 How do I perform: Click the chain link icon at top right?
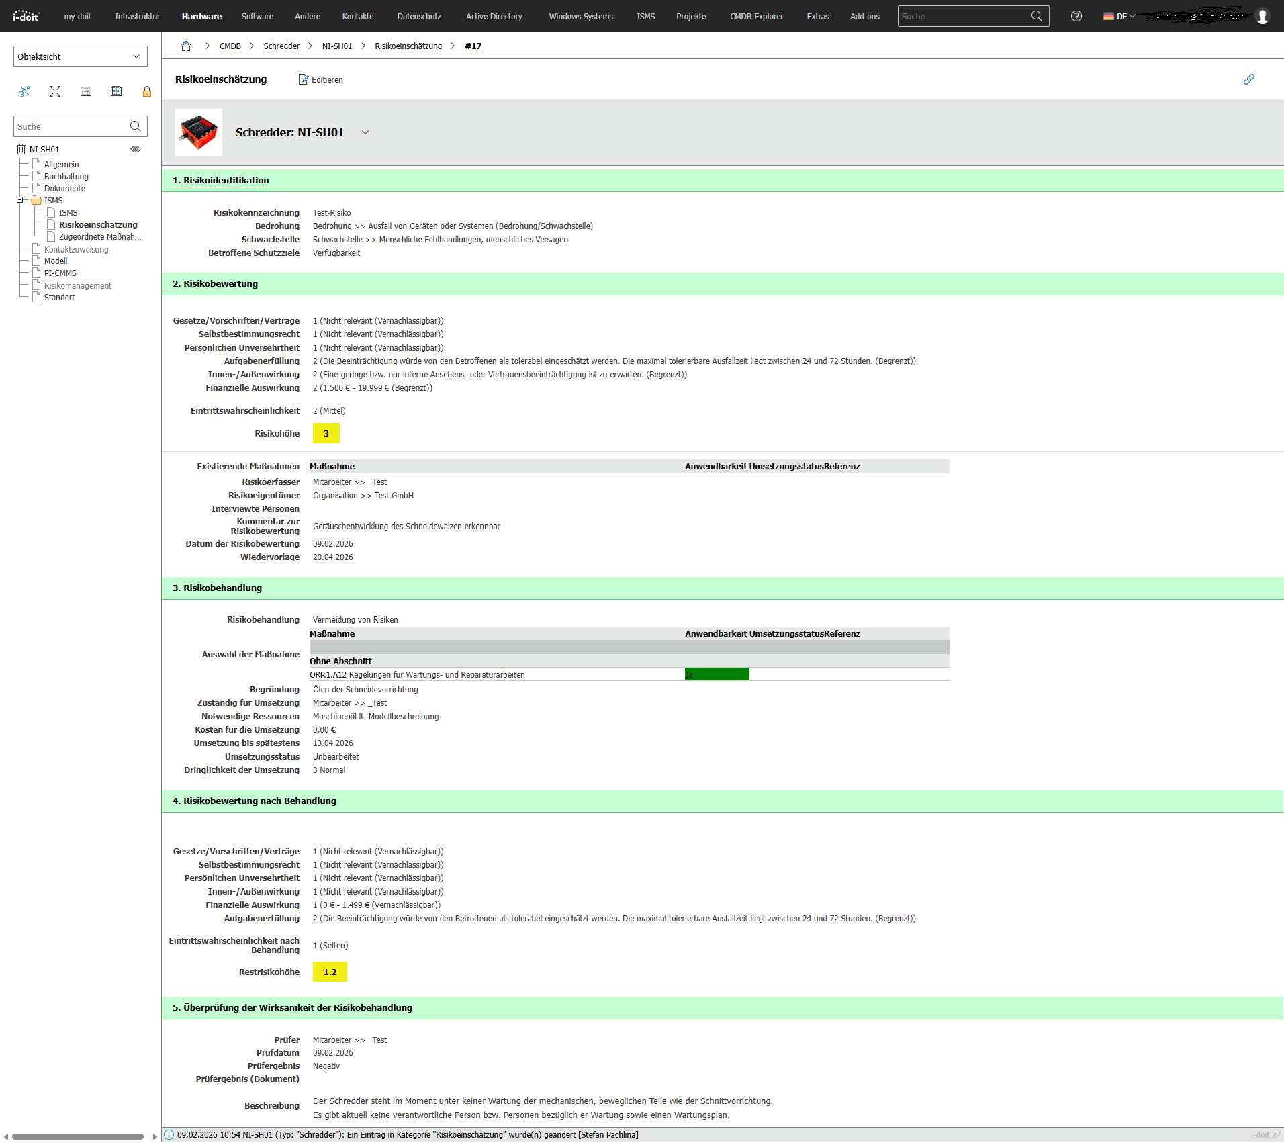[x=1248, y=79]
